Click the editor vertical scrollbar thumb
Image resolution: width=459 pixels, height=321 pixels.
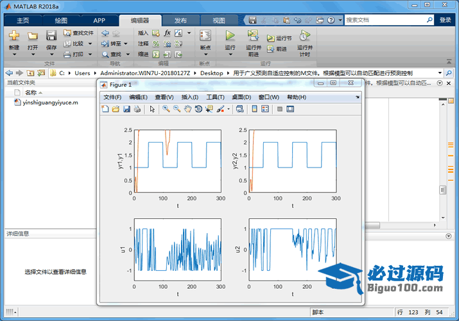(x=443, y=190)
